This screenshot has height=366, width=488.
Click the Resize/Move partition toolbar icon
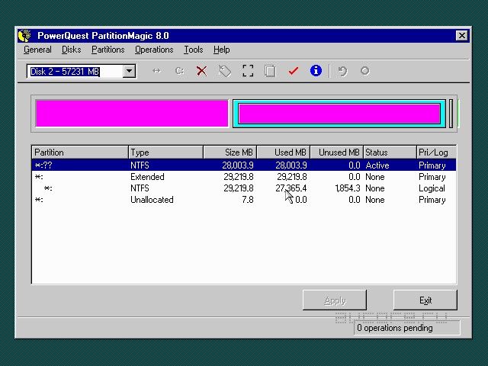(156, 71)
